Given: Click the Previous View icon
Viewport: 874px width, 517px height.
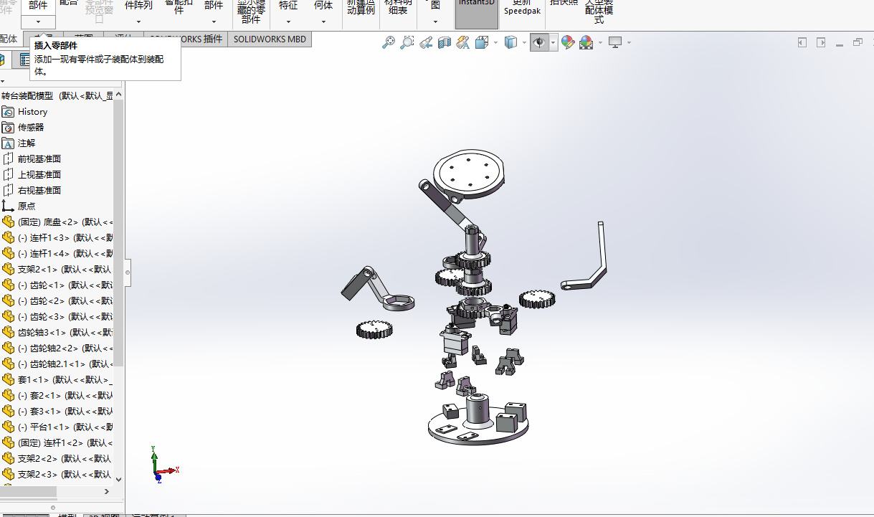Looking at the screenshot, I should point(426,42).
